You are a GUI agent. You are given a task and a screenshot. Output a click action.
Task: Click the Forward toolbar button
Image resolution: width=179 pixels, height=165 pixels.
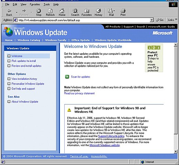[24, 12]
